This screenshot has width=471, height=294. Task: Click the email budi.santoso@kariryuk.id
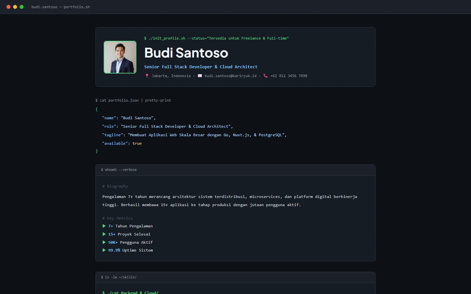click(231, 76)
